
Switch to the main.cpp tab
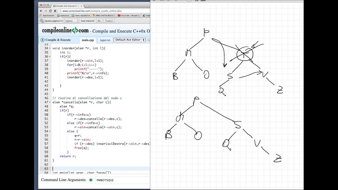88,40
